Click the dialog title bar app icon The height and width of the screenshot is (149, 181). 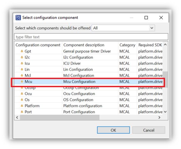click(x=18, y=17)
